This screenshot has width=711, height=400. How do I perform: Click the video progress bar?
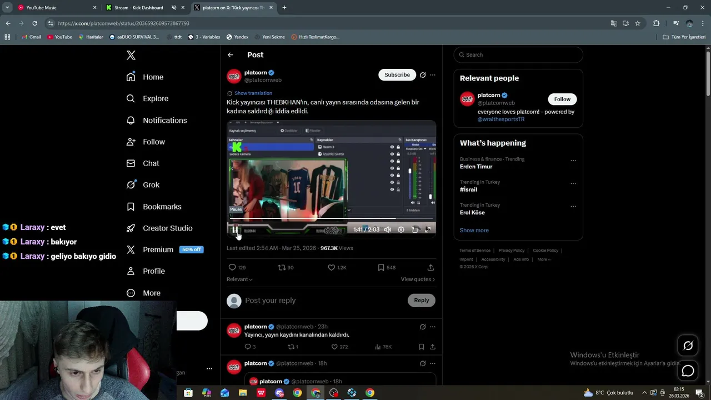pos(331,219)
